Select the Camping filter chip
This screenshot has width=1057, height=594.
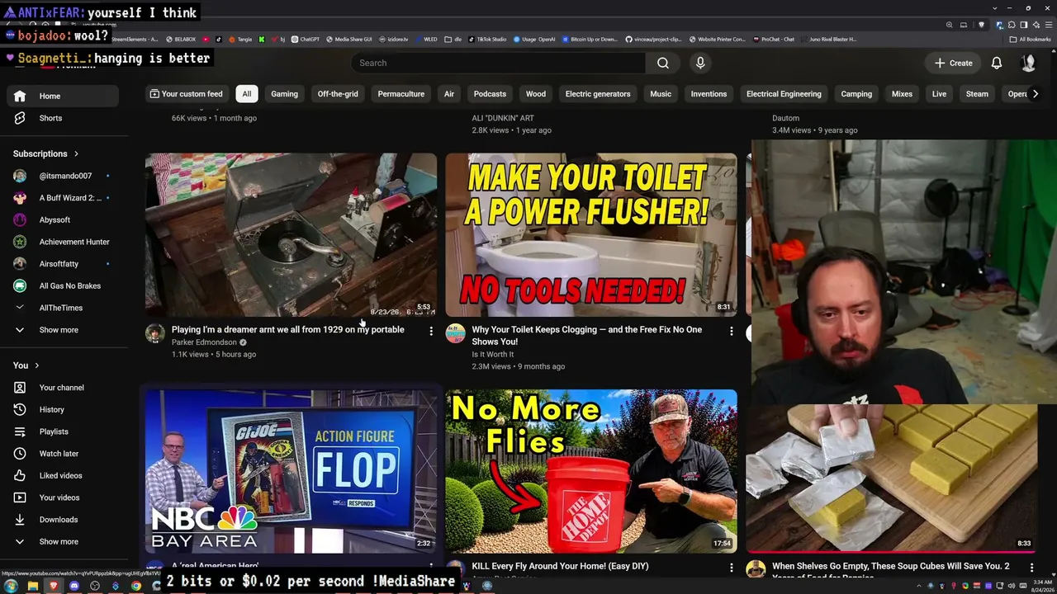(x=856, y=94)
